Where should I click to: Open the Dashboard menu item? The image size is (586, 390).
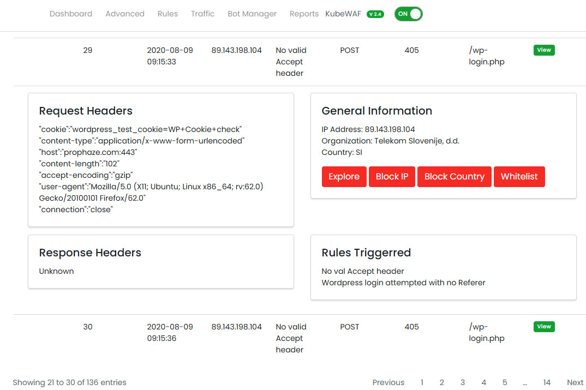70,14
